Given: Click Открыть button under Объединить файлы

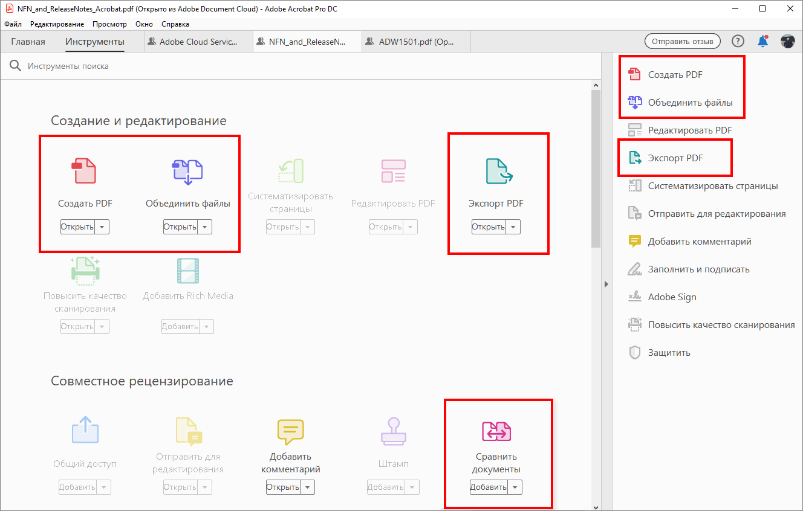Looking at the screenshot, I should 181,227.
